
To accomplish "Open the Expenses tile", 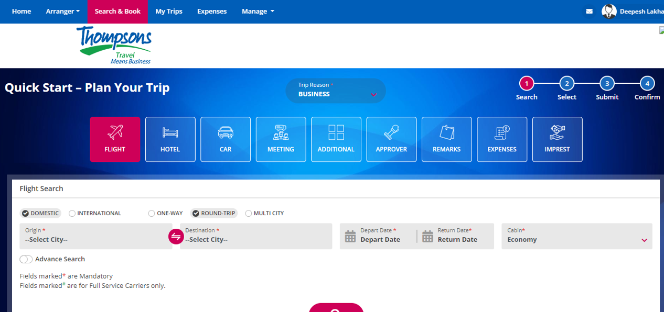I will pos(502,139).
